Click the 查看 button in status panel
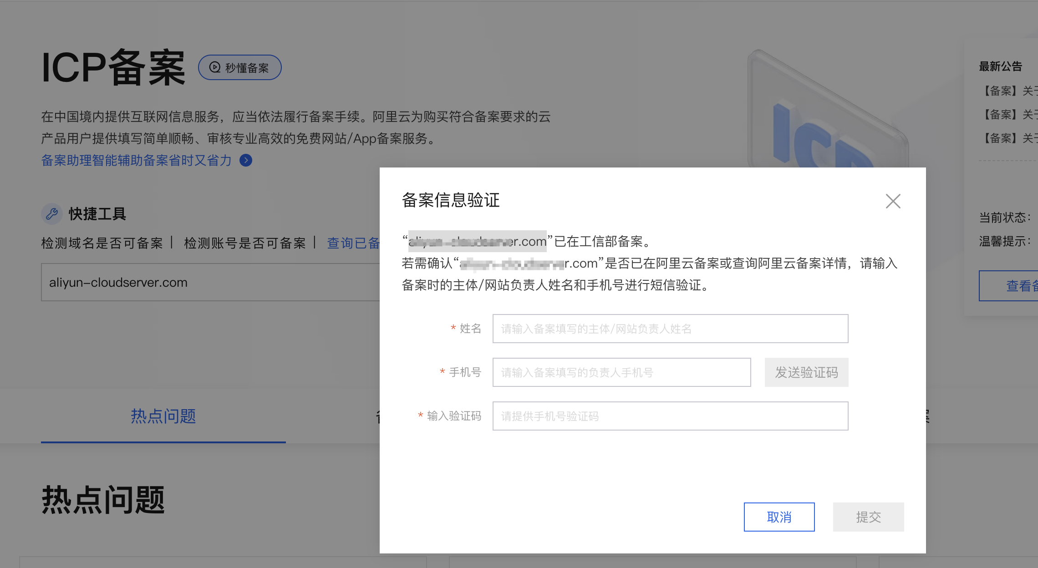Viewport: 1038px width, 568px height. pyautogui.click(x=1020, y=286)
